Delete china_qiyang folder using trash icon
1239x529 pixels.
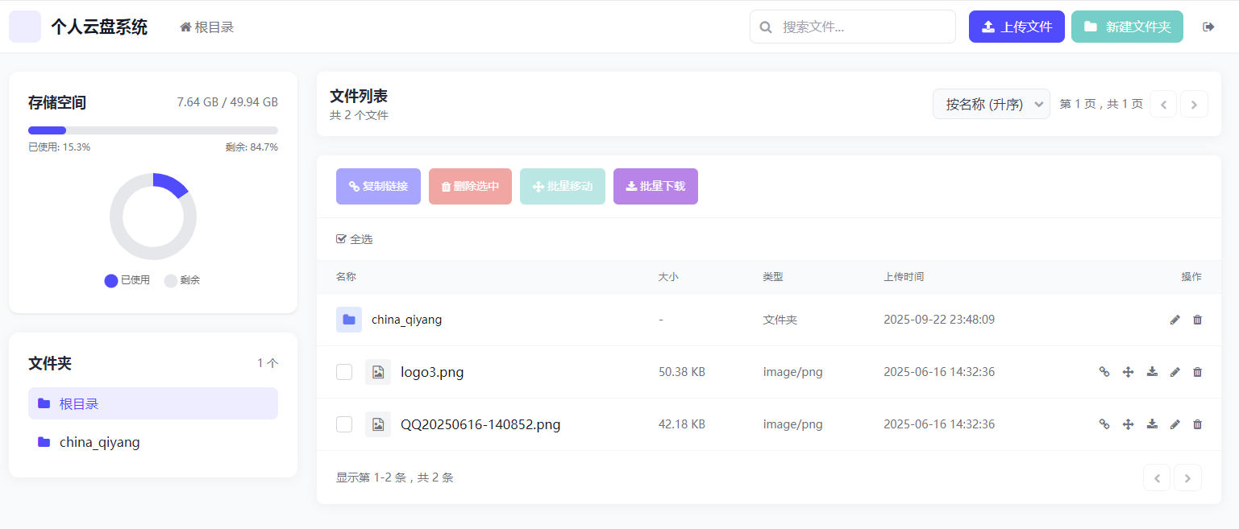pyautogui.click(x=1197, y=320)
